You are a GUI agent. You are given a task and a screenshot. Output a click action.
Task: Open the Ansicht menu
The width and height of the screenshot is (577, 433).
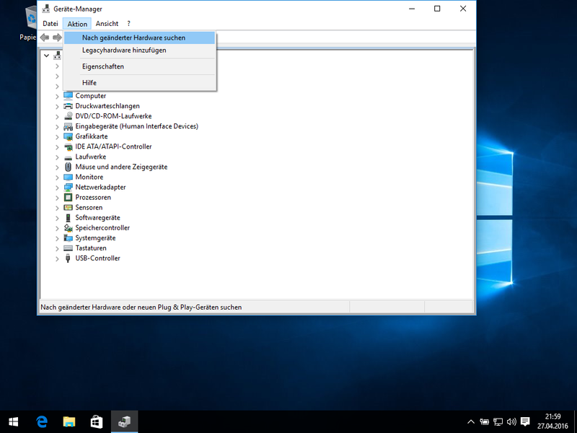click(106, 23)
